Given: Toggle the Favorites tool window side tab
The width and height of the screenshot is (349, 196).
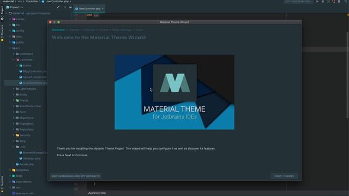Looking at the screenshot, I should pos(2,184).
